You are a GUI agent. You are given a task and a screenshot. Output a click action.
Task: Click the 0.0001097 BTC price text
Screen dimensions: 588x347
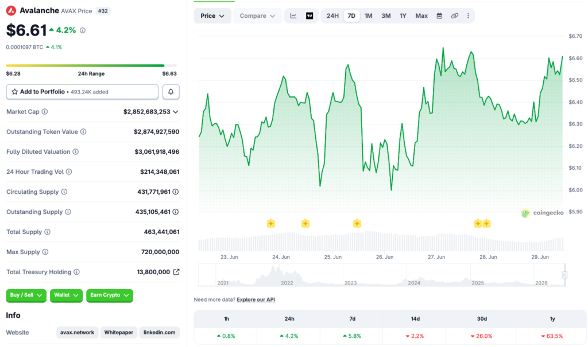point(24,47)
